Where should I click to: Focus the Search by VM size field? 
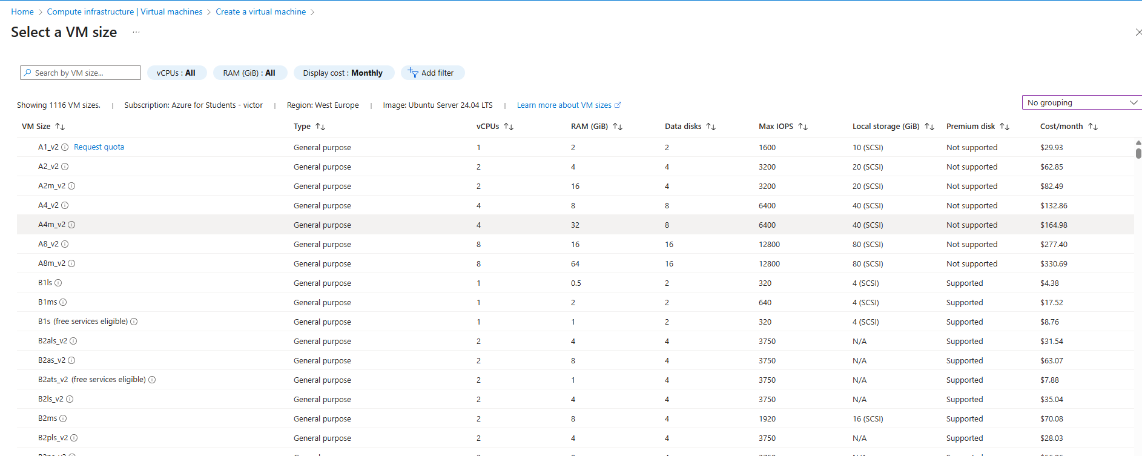pos(81,73)
